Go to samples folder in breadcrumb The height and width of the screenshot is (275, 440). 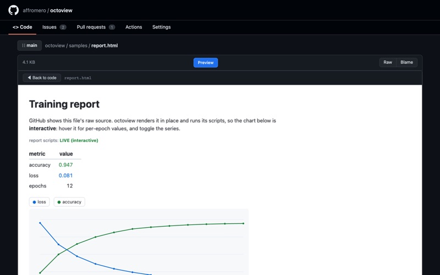tap(78, 46)
